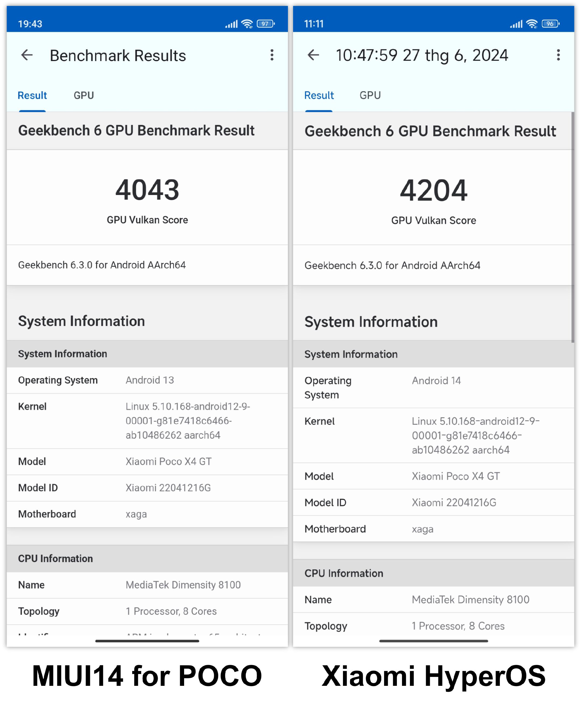Switch to GPU tab on HyperOS screen

[370, 96]
